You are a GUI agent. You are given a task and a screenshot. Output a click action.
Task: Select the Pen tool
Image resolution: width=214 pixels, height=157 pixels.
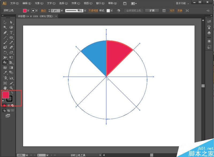click(x=5, y=33)
